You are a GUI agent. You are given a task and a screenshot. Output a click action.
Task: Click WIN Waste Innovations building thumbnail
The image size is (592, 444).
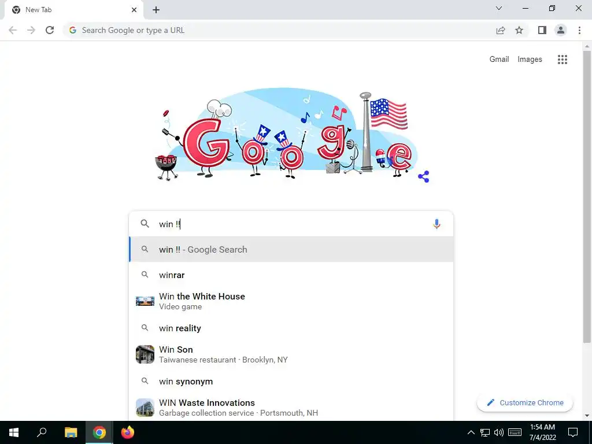[x=145, y=408]
